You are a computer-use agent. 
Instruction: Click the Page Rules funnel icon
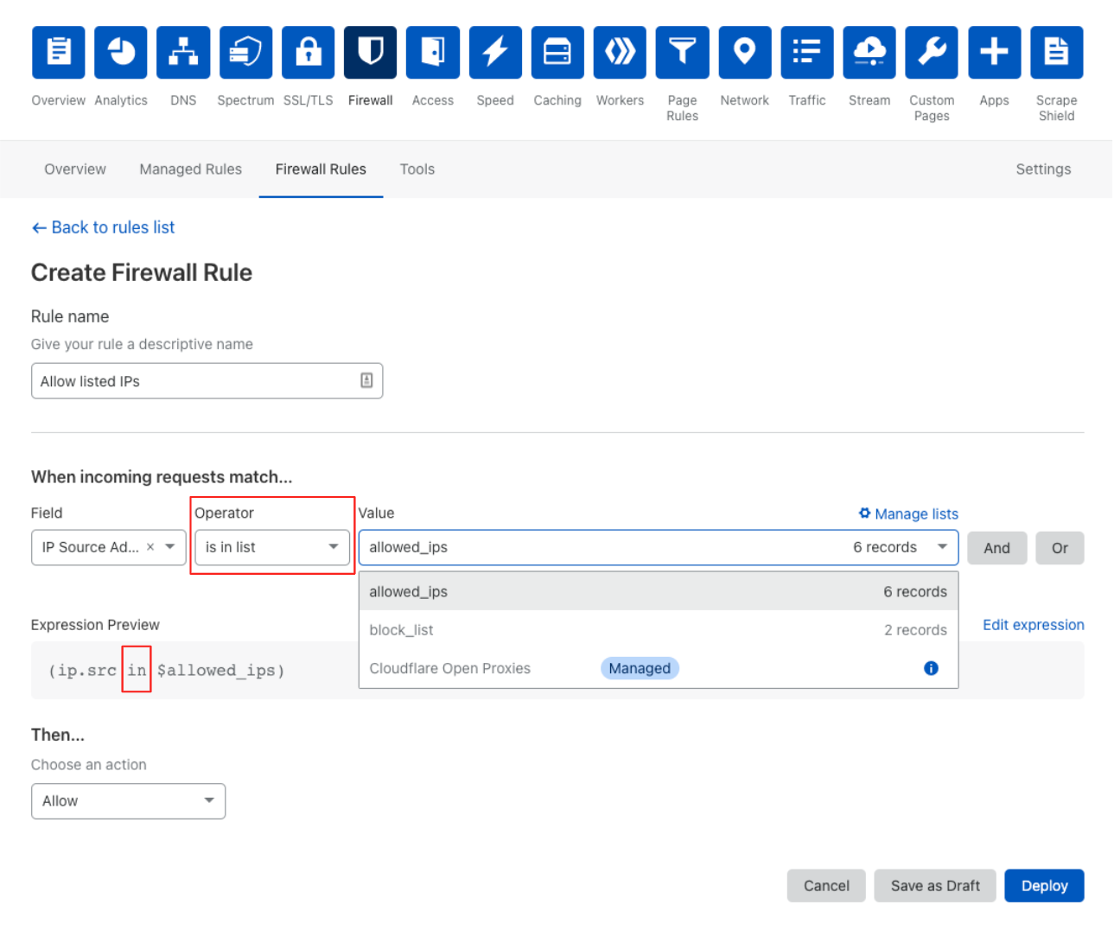[682, 53]
